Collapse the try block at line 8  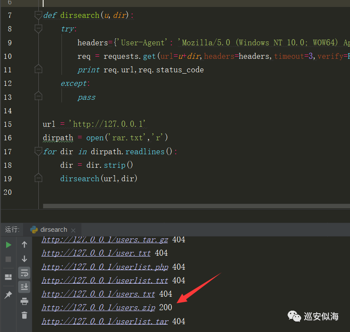pos(38,29)
